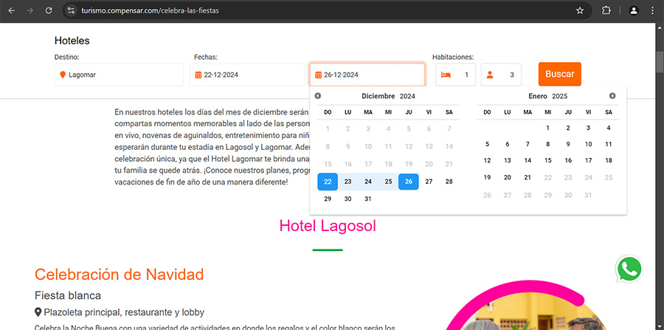Open the browser extensions puzzle icon
The image size is (664, 330).
pyautogui.click(x=606, y=10)
